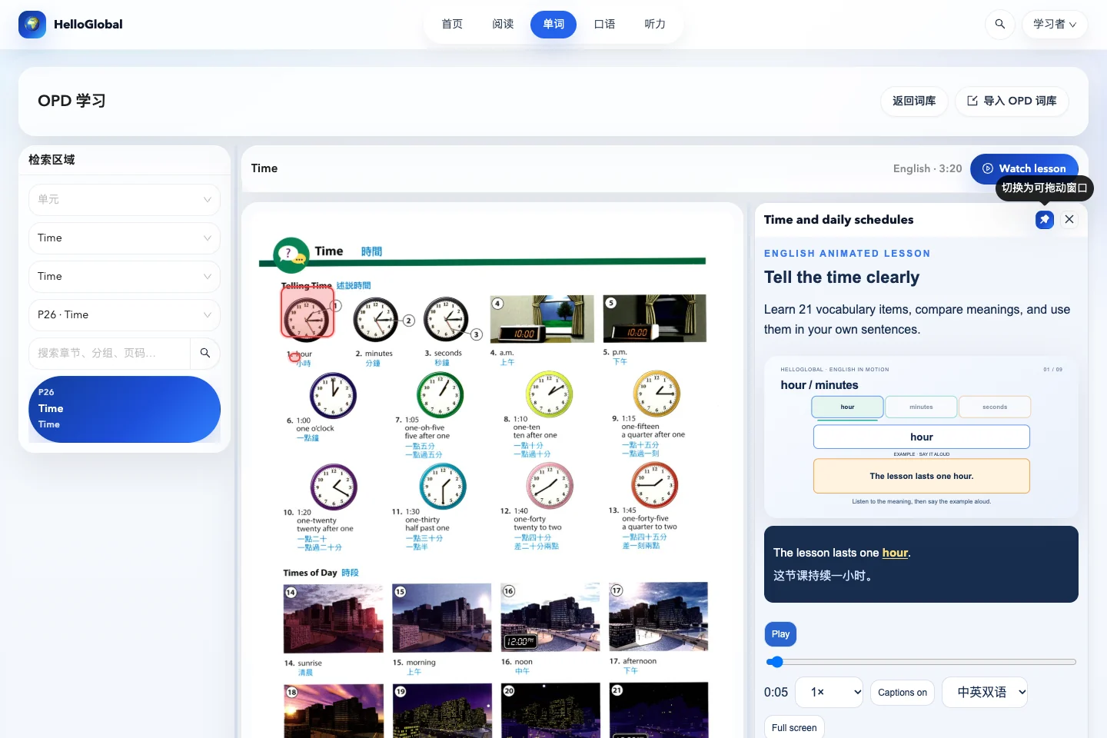Click the HelloGlobal globe logo
Screen dimensions: 1107x738
[x=32, y=25]
